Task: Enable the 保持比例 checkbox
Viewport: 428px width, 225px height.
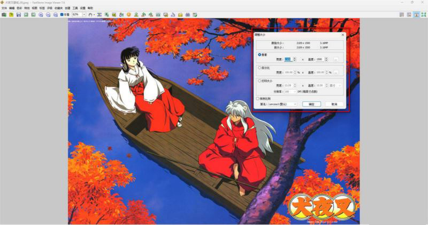Action: (x=257, y=99)
